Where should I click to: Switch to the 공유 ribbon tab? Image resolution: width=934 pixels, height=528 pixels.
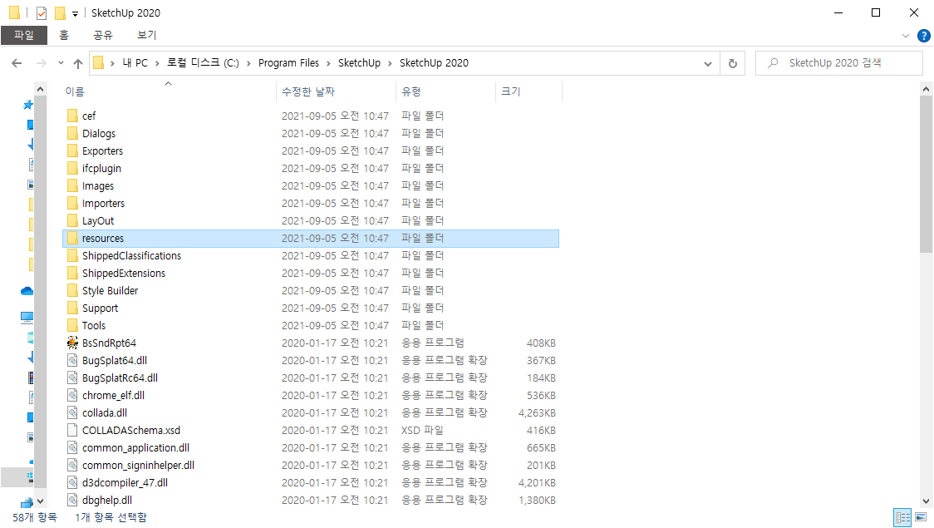click(x=103, y=35)
